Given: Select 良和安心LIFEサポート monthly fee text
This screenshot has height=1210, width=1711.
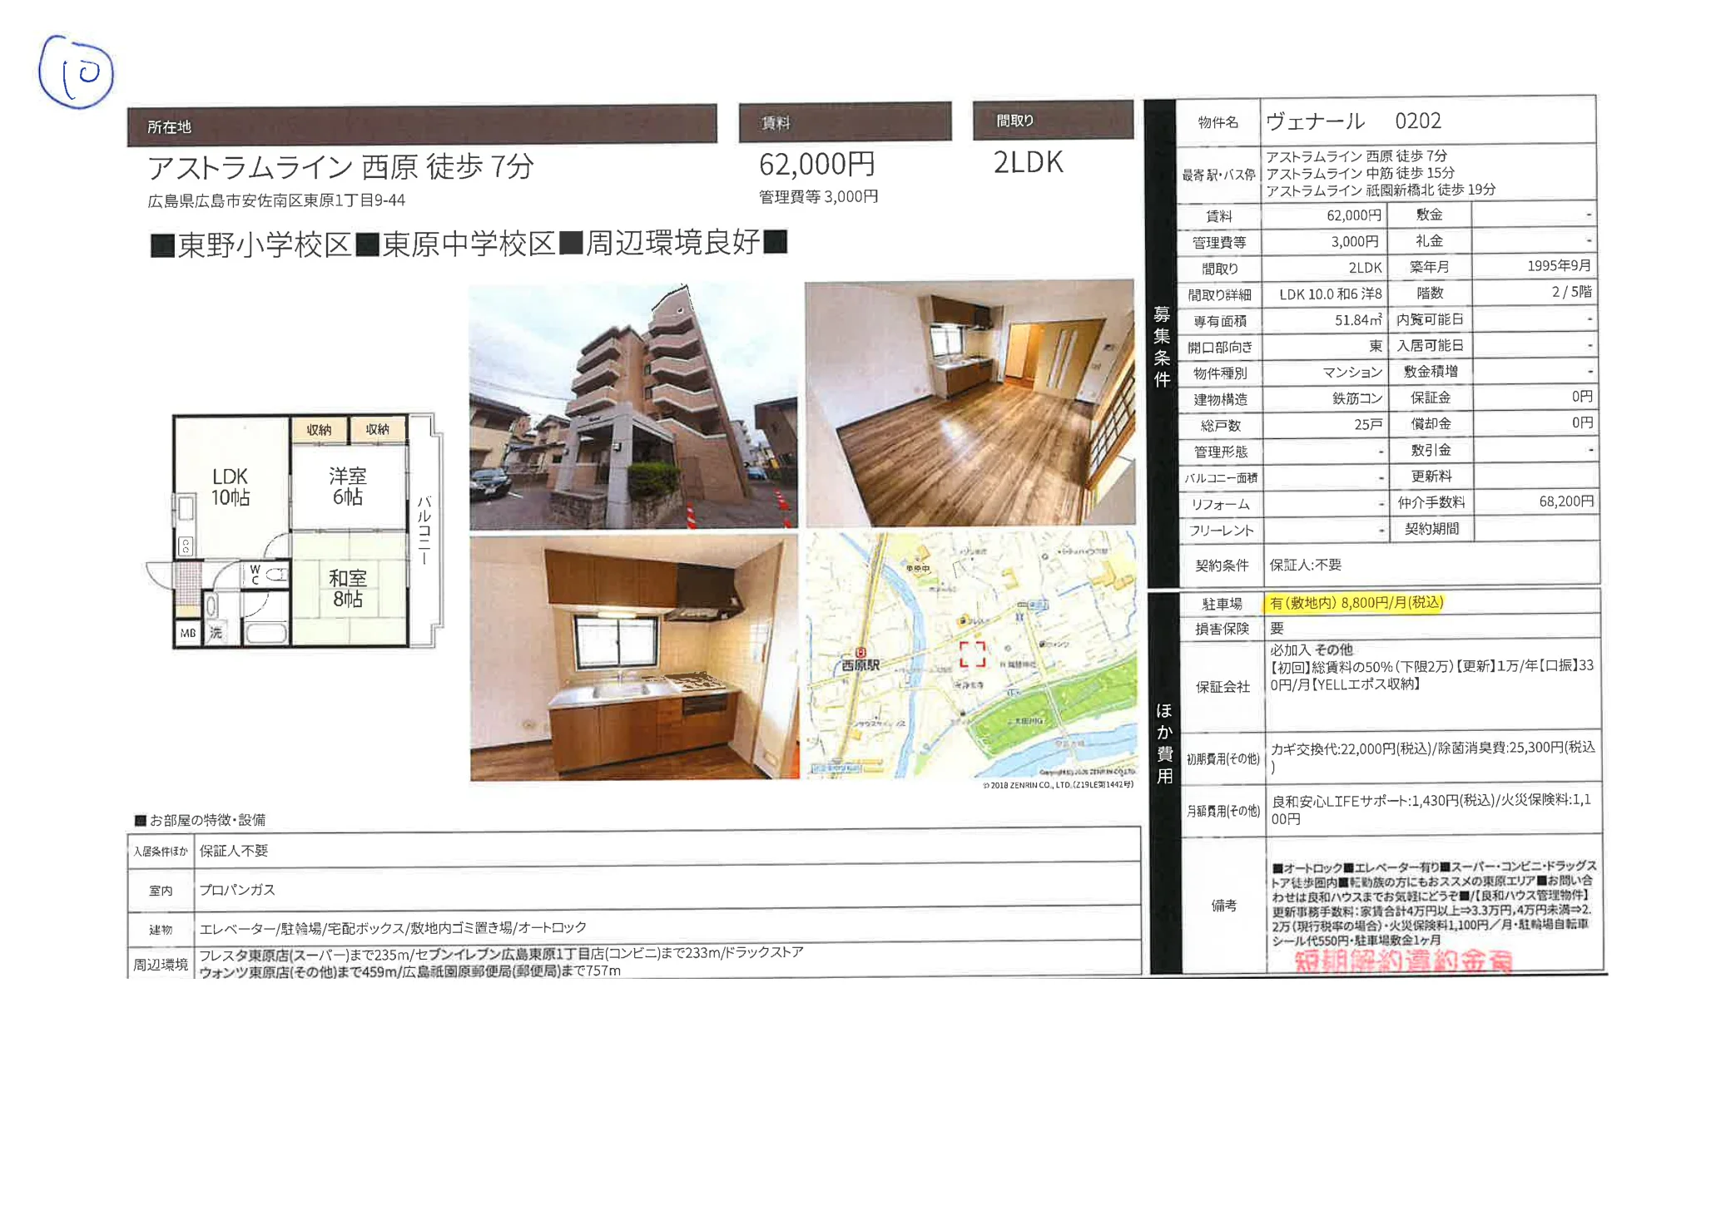Looking at the screenshot, I should pyautogui.click(x=1431, y=809).
